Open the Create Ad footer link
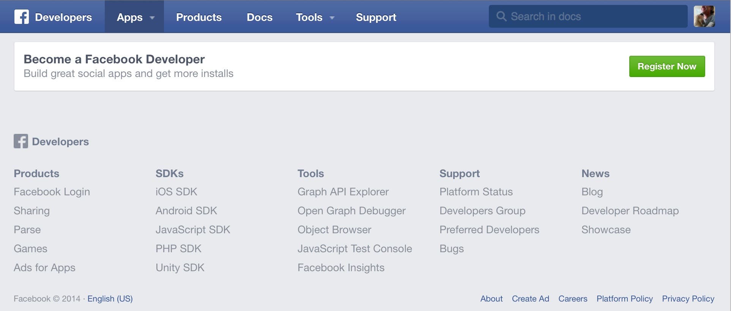 pyautogui.click(x=531, y=298)
